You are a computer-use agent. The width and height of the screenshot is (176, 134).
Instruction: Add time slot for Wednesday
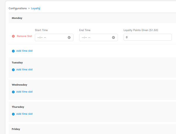[24, 92]
